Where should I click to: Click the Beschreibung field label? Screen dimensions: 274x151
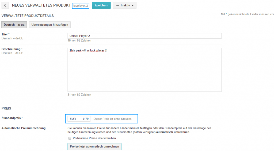pos(11,49)
